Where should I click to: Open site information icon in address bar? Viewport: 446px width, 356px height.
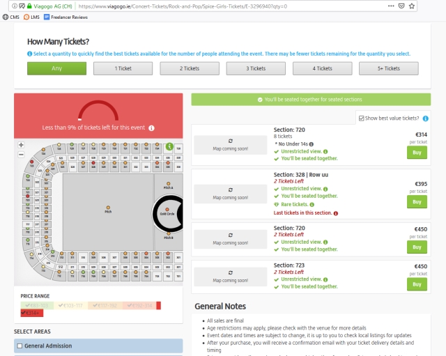point(14,6)
